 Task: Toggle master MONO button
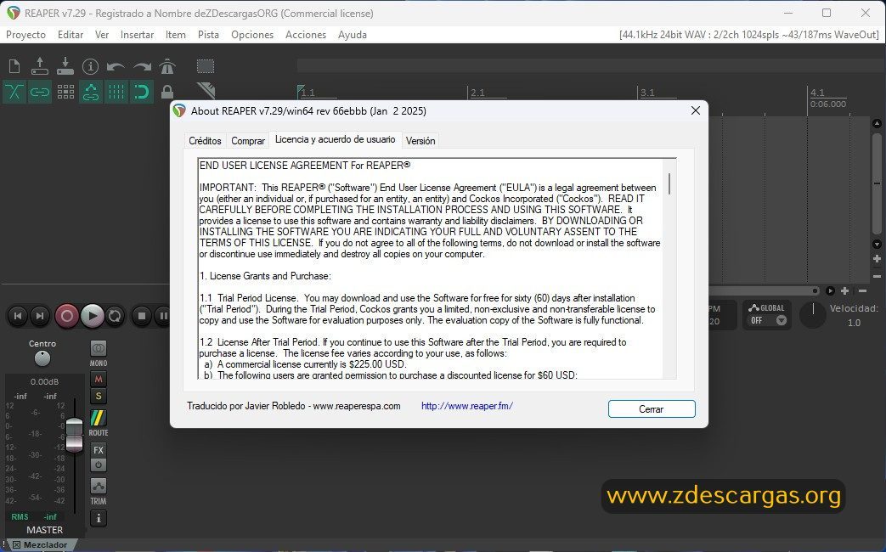(99, 348)
